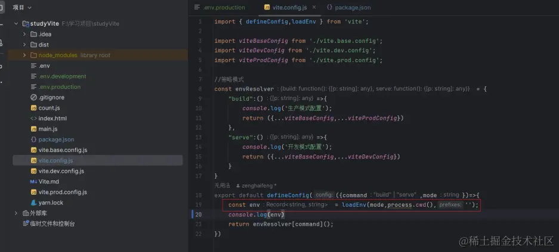This screenshot has width=559, height=252.
Task: Click the .gitignore file icon
Action: (33, 97)
